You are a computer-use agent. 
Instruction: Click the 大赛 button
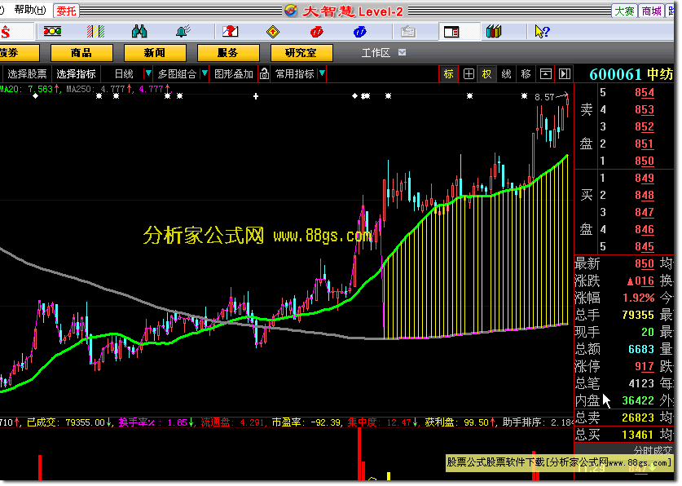624,11
